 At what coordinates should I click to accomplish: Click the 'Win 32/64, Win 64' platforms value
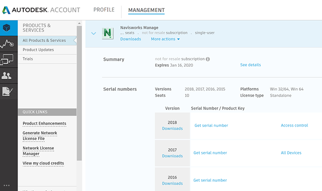(x=287, y=89)
